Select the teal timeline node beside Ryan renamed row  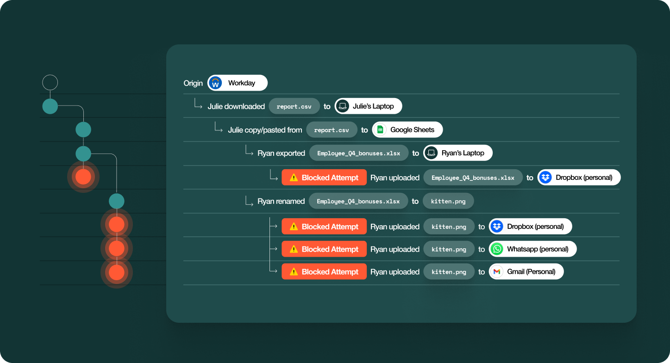click(117, 201)
